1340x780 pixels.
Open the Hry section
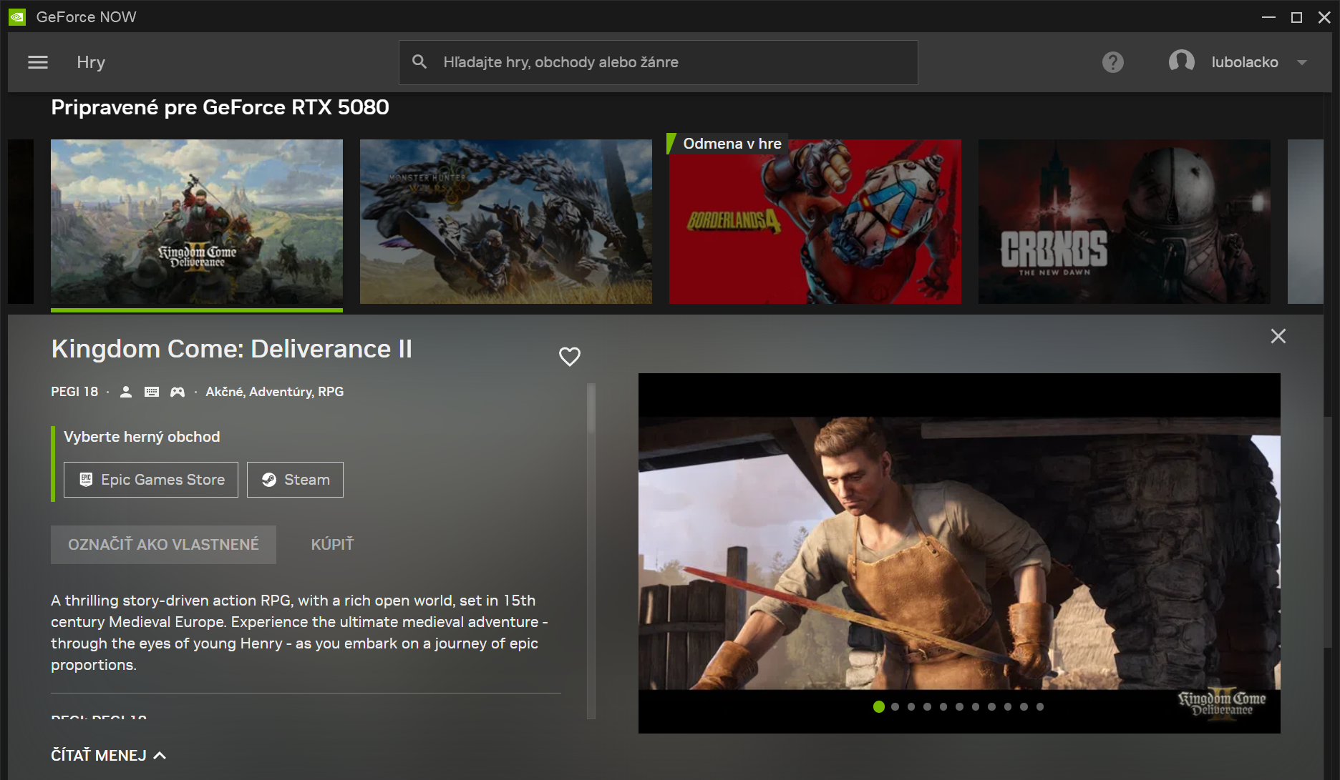point(91,62)
